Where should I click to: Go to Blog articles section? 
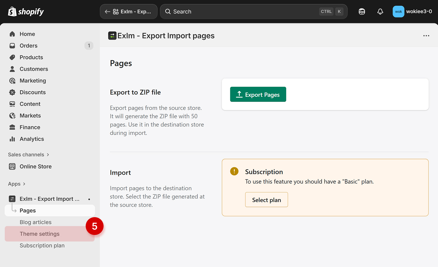tap(35, 222)
